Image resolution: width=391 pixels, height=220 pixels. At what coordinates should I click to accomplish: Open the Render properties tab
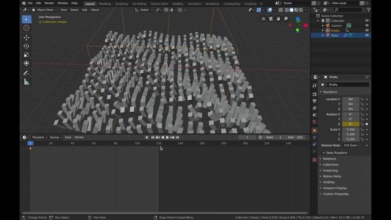315,94
